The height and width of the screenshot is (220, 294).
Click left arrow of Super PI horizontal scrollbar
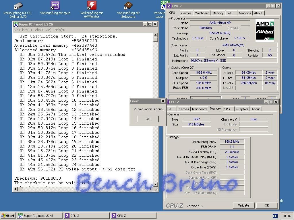tap(16, 189)
